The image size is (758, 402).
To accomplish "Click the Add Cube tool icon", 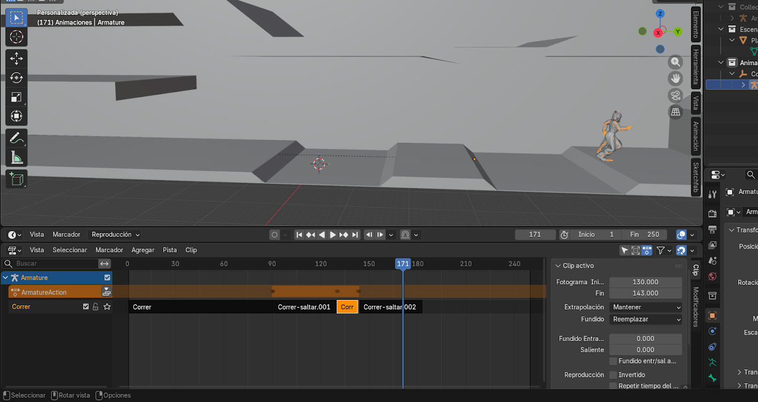I will pyautogui.click(x=16, y=179).
